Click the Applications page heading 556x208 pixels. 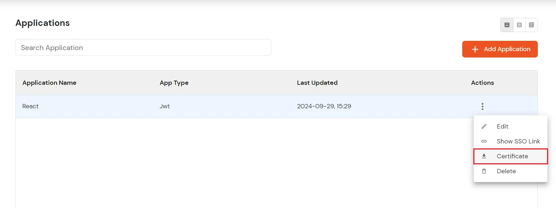tap(42, 23)
